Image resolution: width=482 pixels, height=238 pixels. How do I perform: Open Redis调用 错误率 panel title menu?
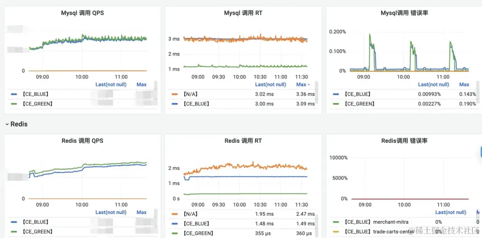tap(404, 141)
